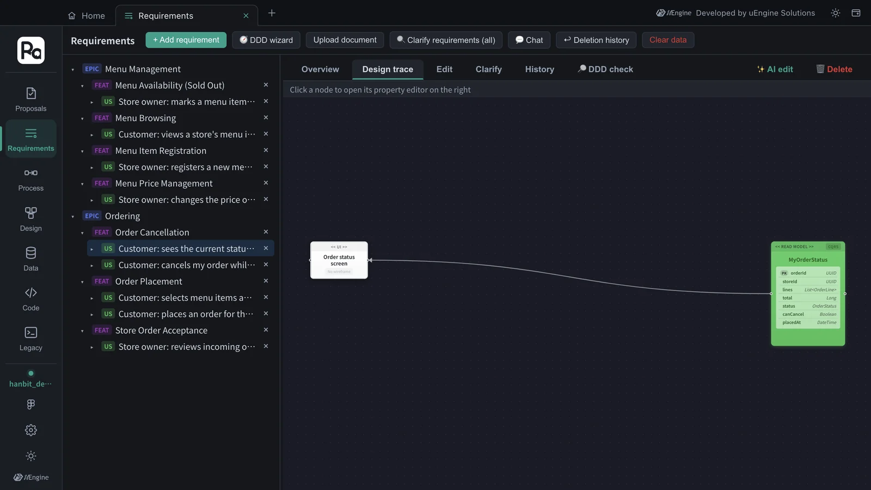Collapse the Order Placement feature
Image resolution: width=871 pixels, height=490 pixels.
click(x=82, y=282)
